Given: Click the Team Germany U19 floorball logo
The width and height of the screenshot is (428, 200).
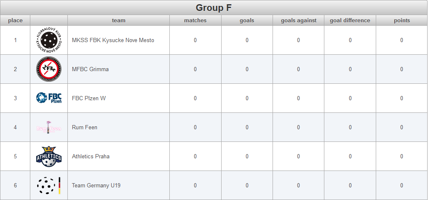Looking at the screenshot, I should pos(49,185).
